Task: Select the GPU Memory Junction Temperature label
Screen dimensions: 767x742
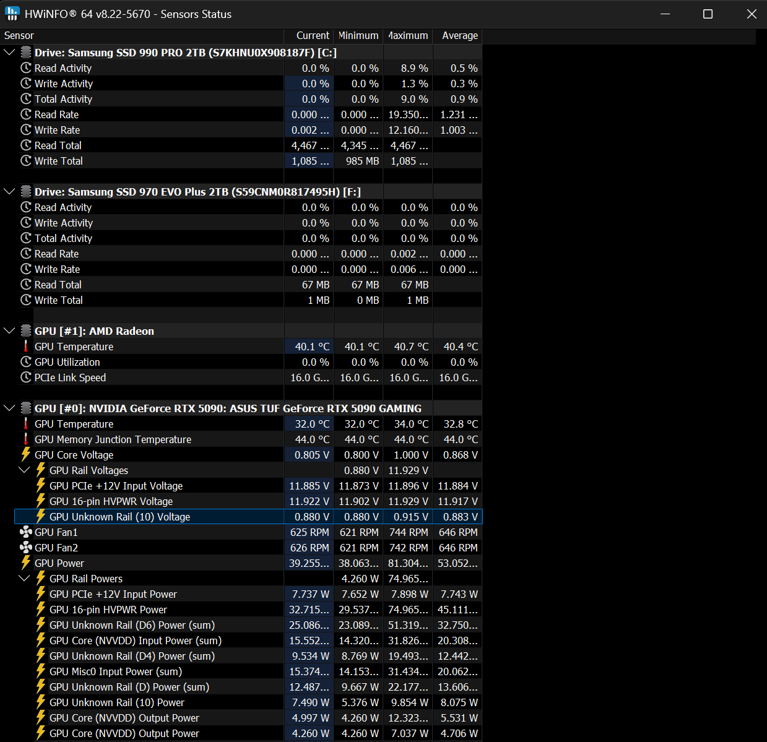Action: (x=113, y=439)
